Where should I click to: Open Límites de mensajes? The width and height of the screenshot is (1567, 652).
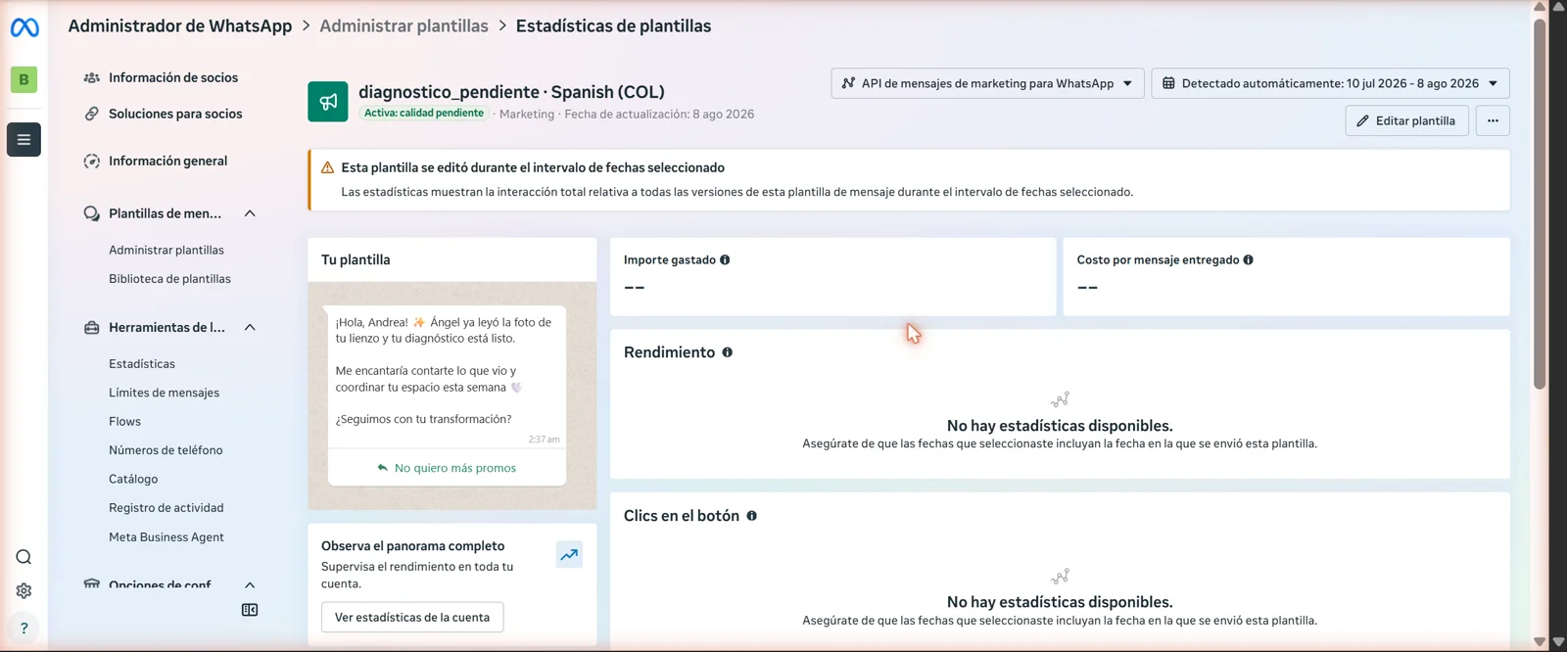point(164,393)
